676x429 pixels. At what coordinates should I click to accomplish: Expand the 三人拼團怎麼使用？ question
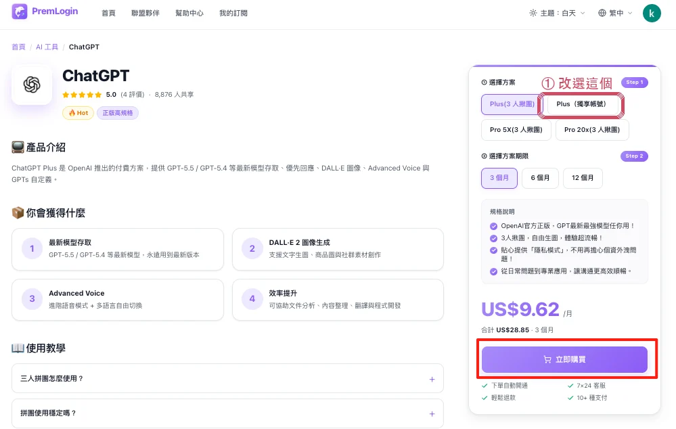(x=227, y=378)
